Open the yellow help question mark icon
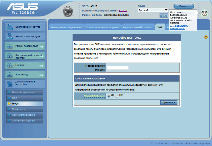The width and height of the screenshot is (212, 146). (206, 37)
